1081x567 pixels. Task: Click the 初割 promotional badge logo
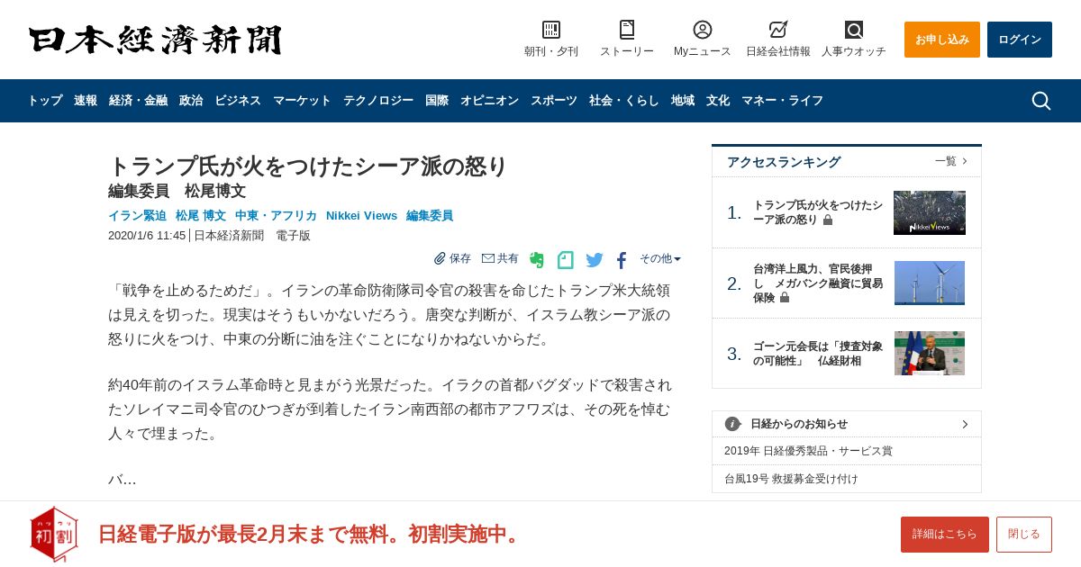pos(54,534)
